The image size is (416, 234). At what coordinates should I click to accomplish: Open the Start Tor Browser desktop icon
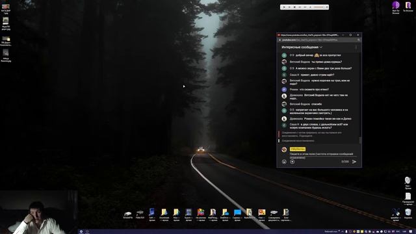click(396, 7)
